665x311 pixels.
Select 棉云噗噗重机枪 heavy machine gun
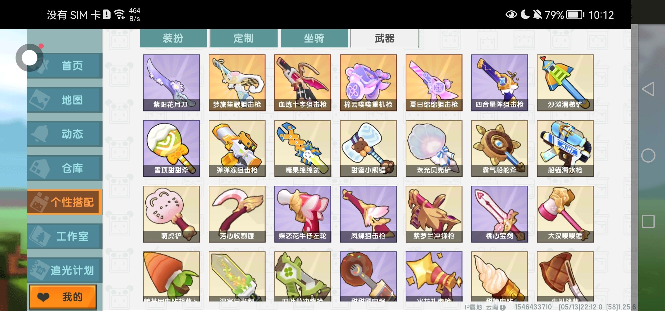pyautogui.click(x=368, y=83)
